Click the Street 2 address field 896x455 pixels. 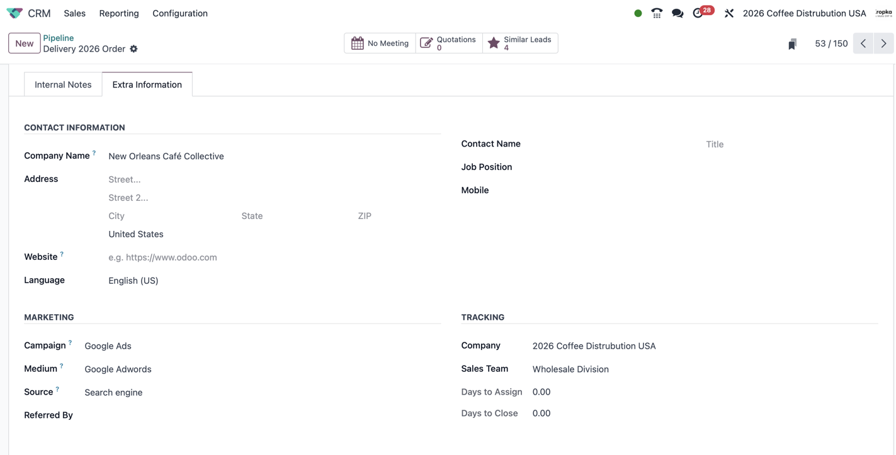[x=274, y=198]
